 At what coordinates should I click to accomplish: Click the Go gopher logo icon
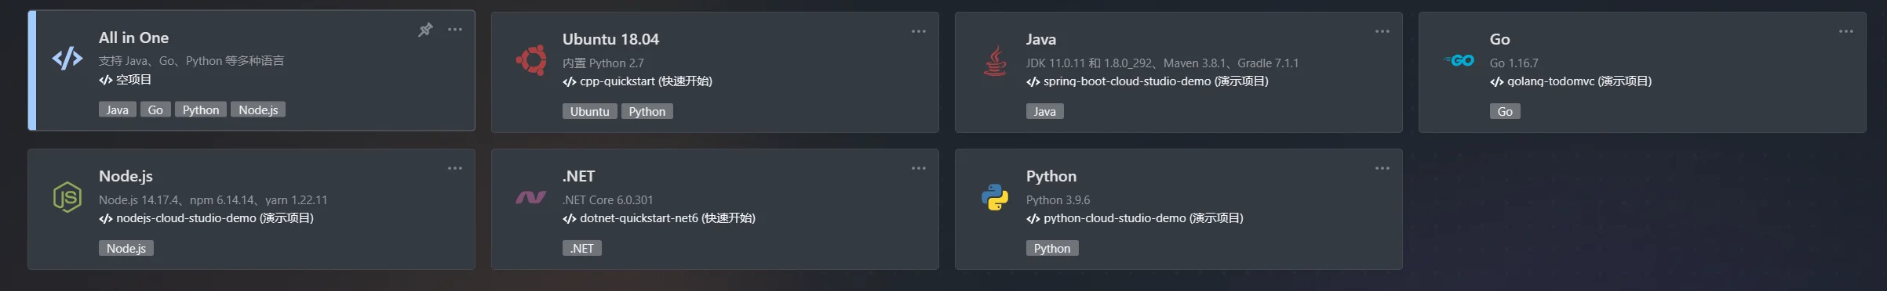[x=1459, y=60]
